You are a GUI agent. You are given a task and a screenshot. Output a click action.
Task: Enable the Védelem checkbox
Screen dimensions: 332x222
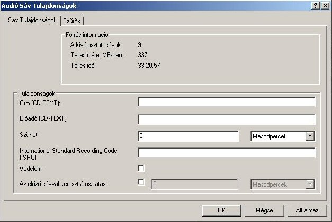point(141,169)
